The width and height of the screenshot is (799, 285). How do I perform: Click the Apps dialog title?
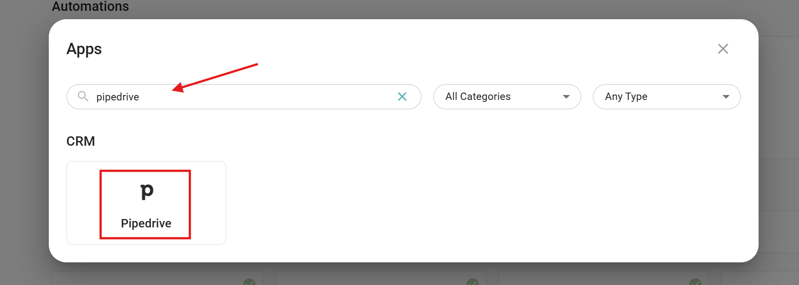click(84, 49)
